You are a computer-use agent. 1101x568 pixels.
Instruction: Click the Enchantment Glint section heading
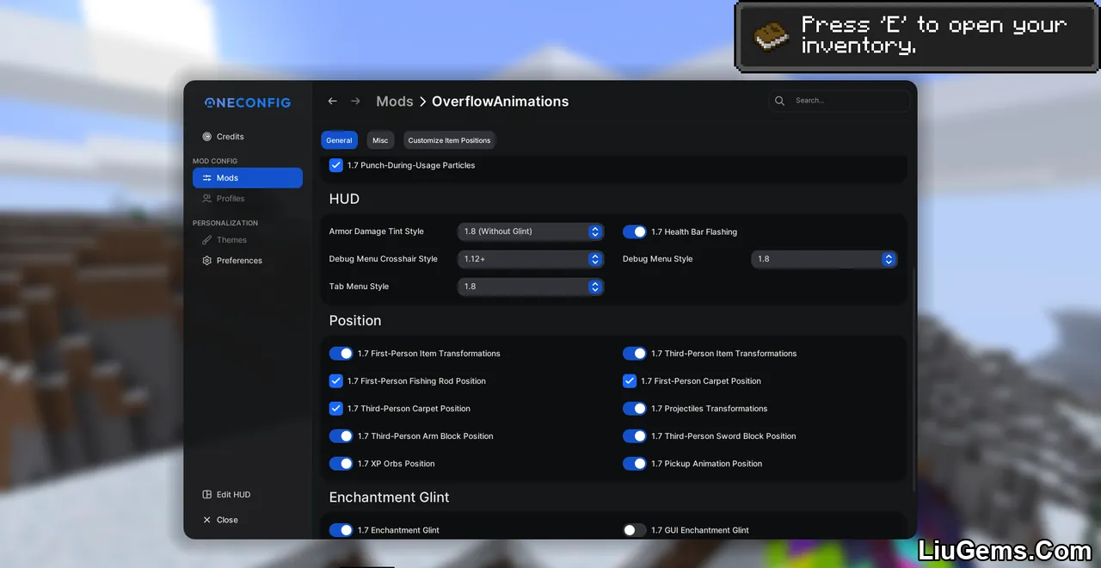click(390, 497)
